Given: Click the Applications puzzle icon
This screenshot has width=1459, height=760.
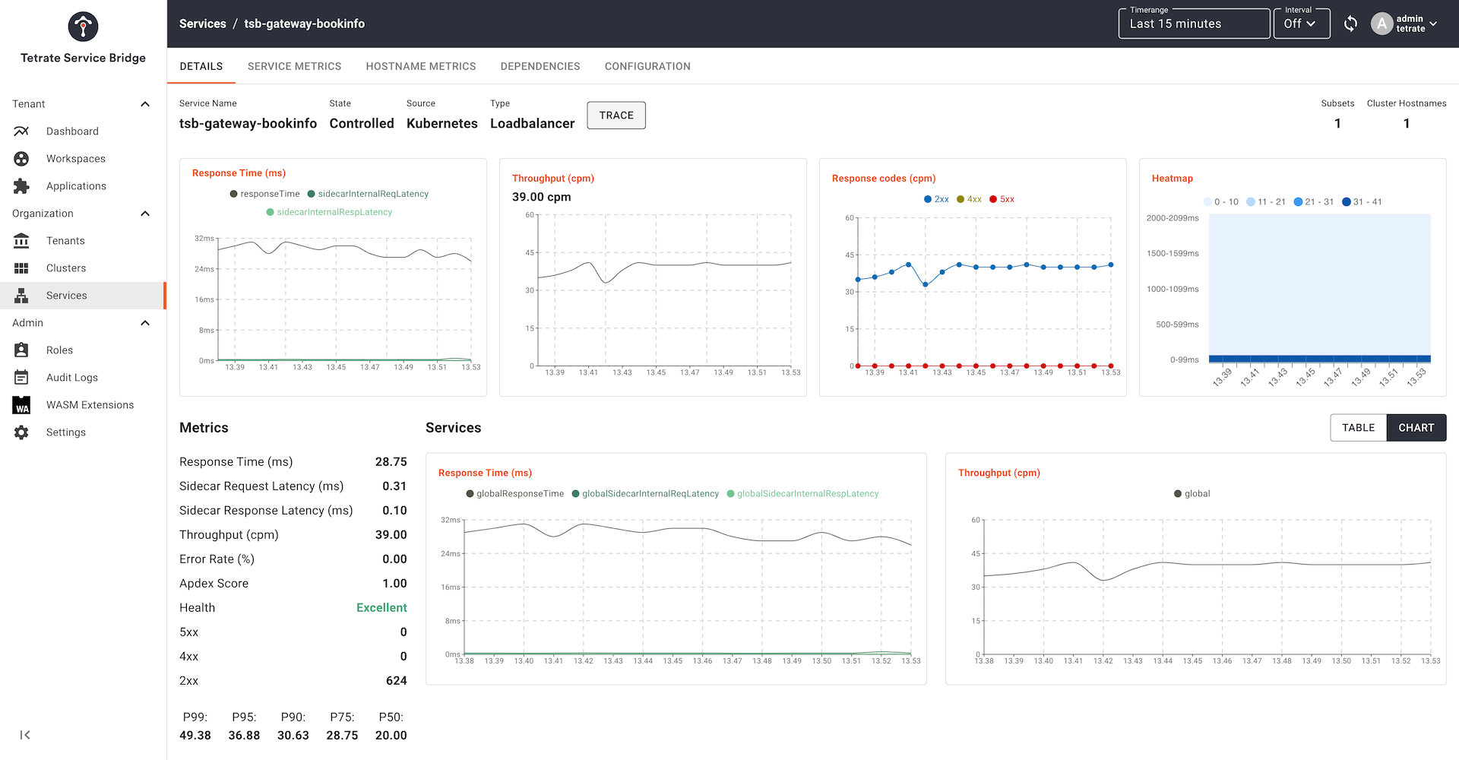Looking at the screenshot, I should coord(21,186).
